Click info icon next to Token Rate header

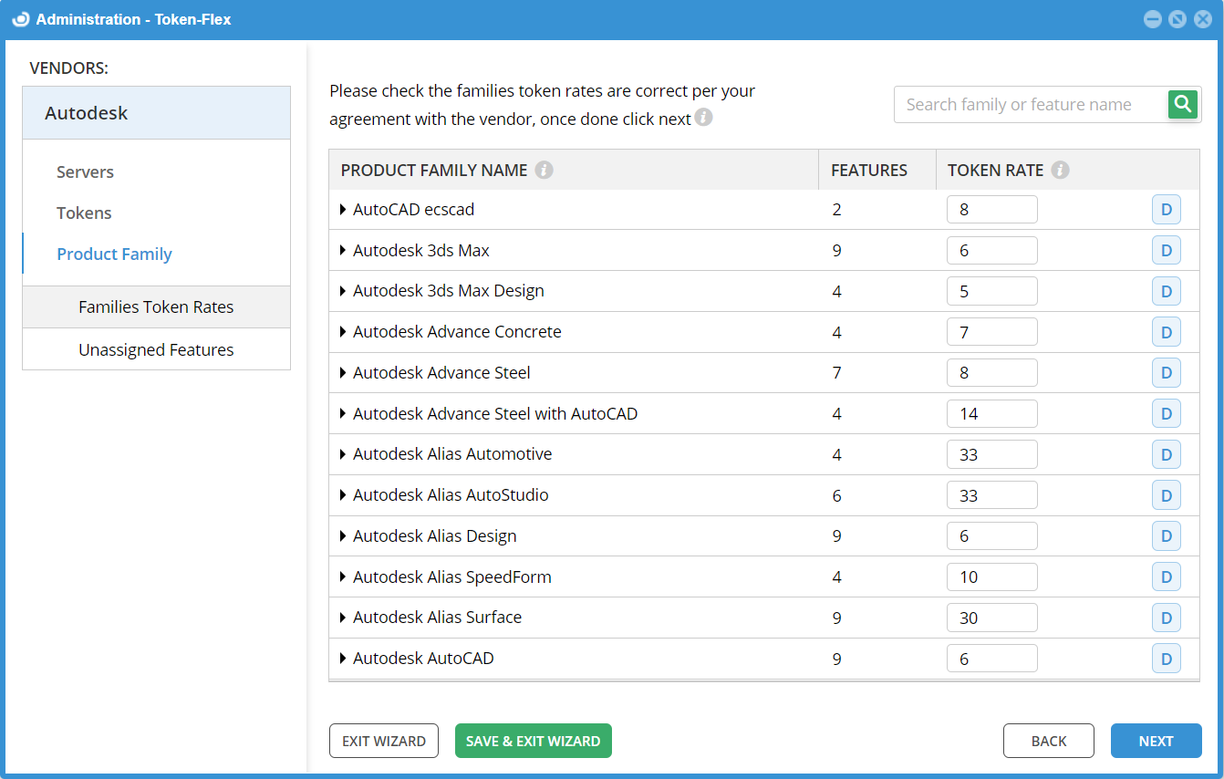1060,171
